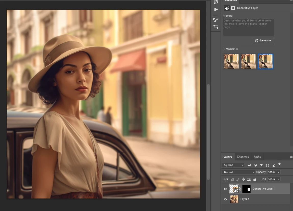Filter layers by adjustment layers icon
293x211 pixels.
coord(255,165)
